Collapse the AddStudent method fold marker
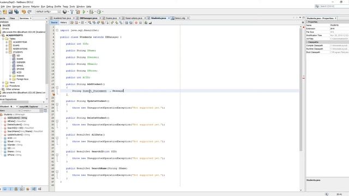This screenshot has width=349, height=196. (x=57, y=88)
